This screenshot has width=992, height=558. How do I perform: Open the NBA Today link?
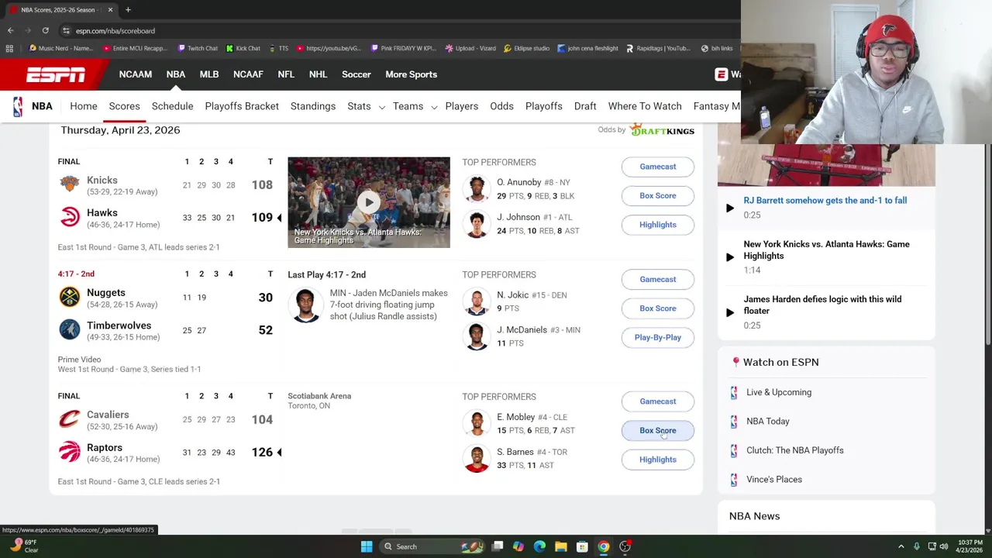[768, 422]
